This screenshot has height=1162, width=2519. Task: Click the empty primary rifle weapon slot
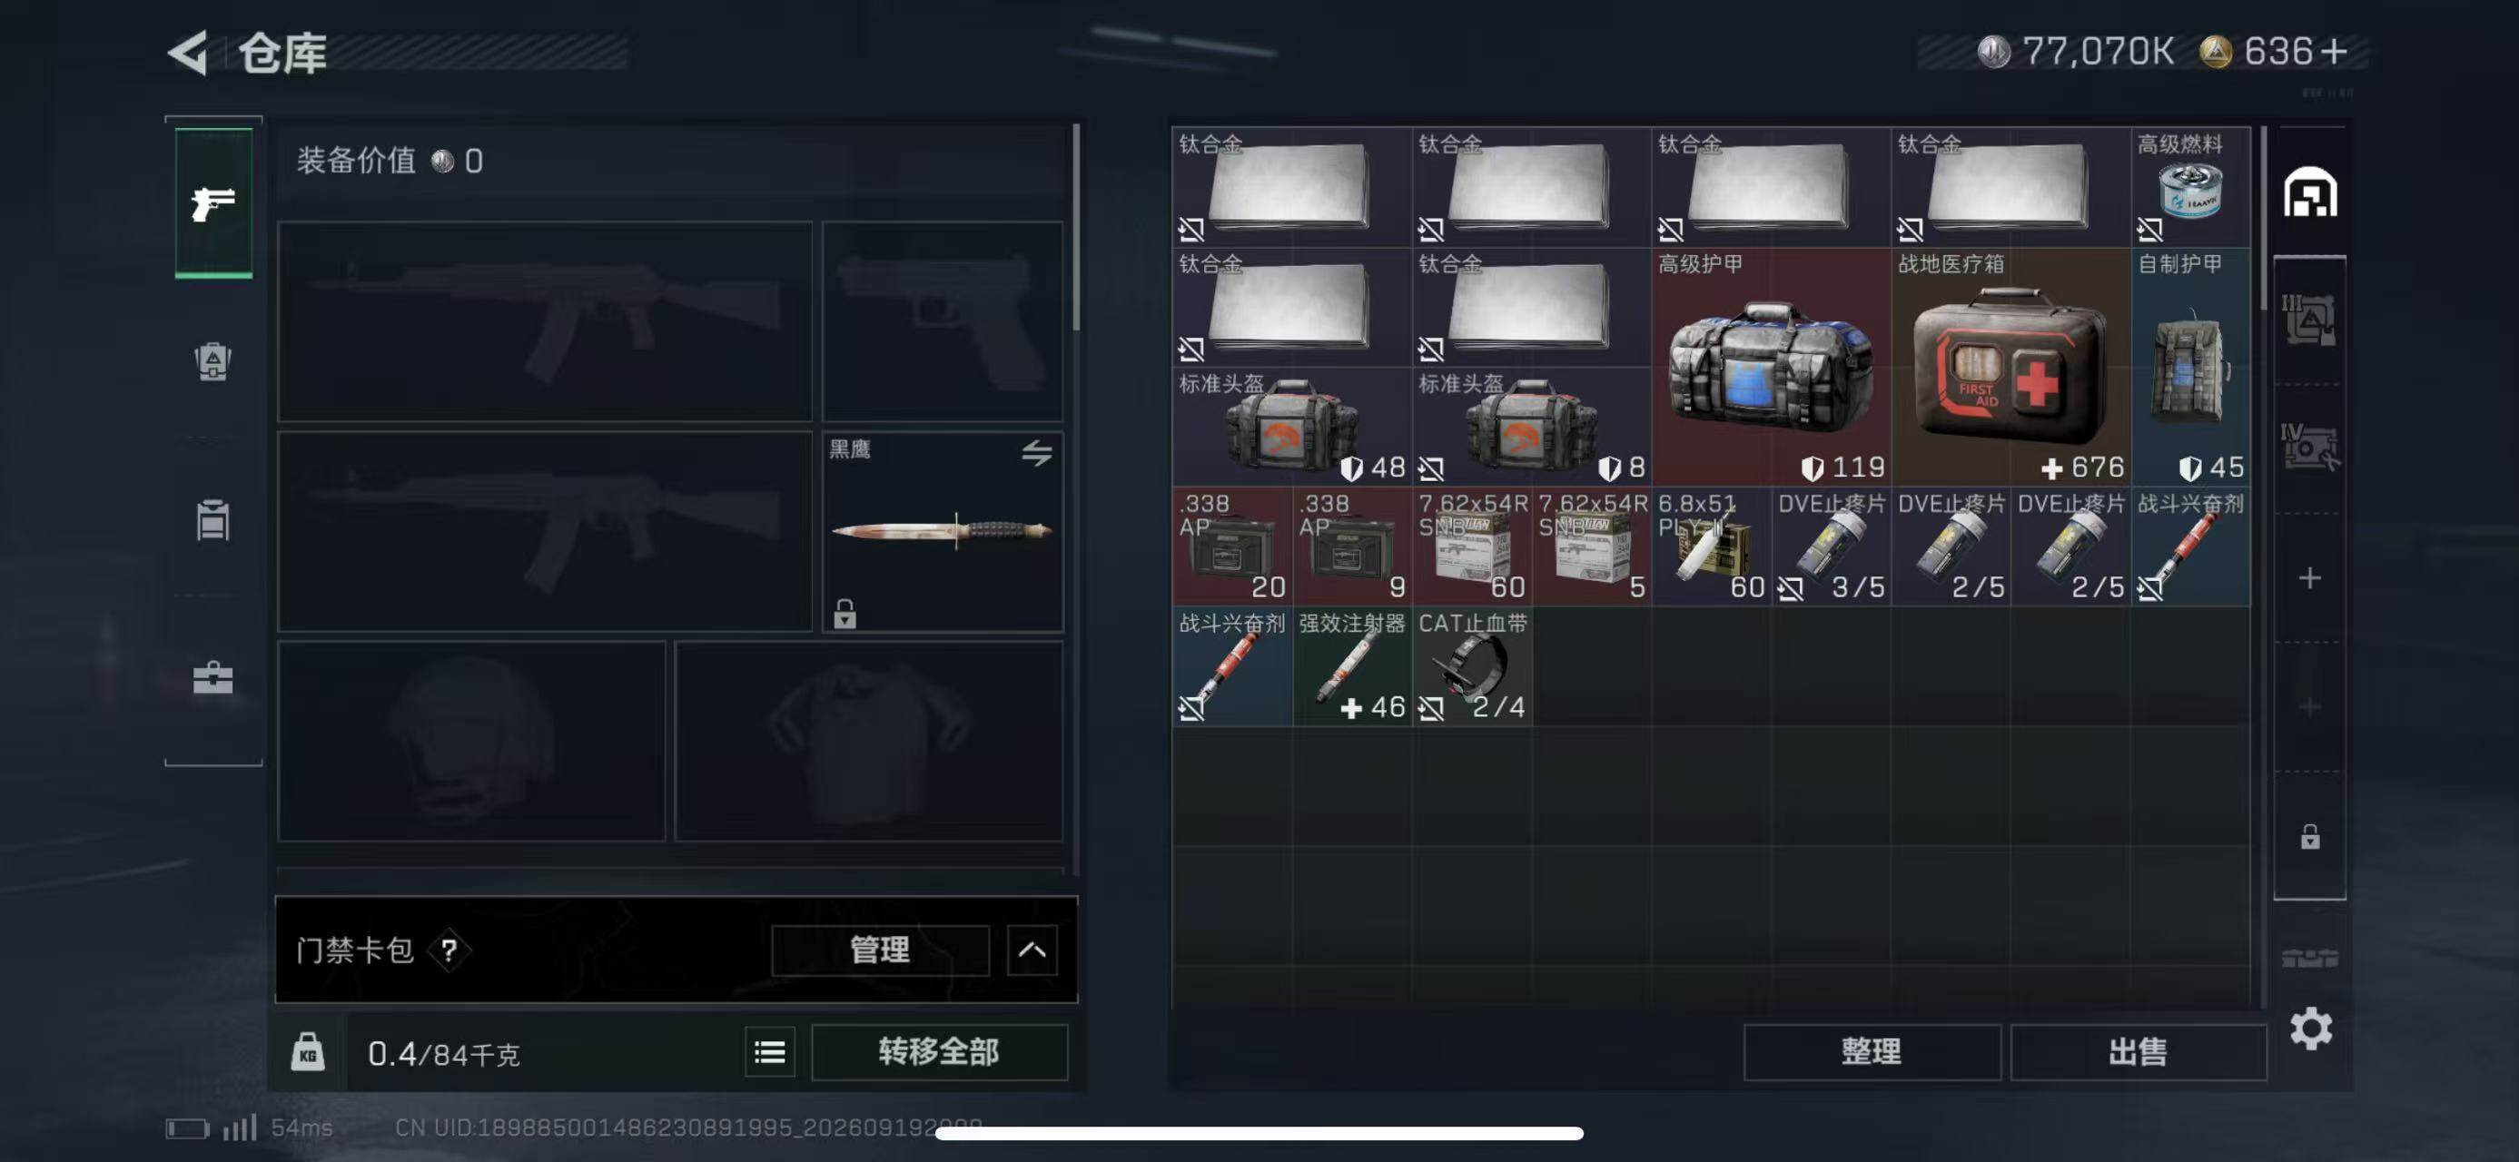[x=545, y=321]
